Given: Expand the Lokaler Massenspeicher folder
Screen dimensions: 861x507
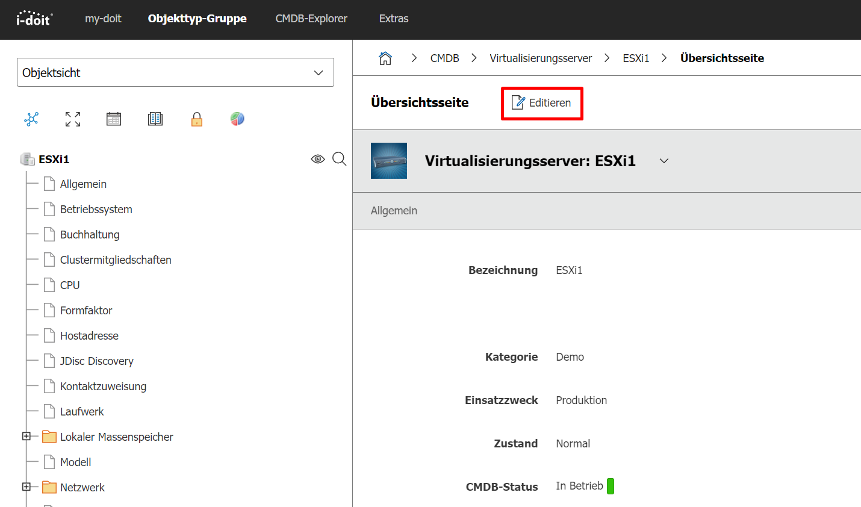Looking at the screenshot, I should pyautogui.click(x=26, y=437).
